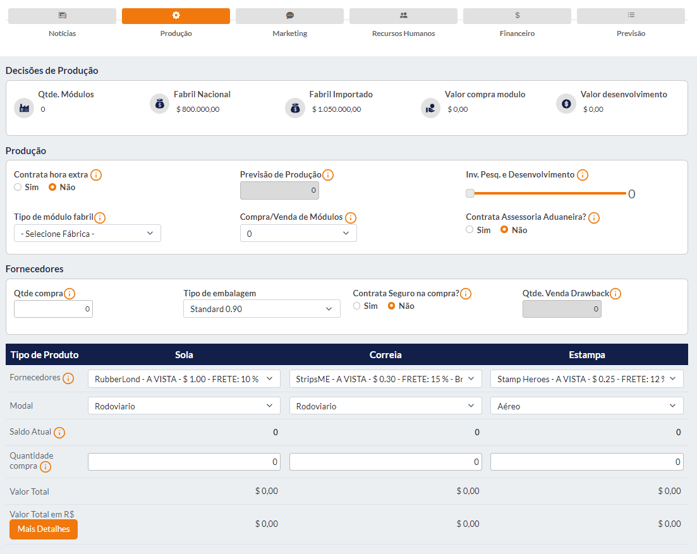The height and width of the screenshot is (554, 697).
Task: Go to the Recursos Humanos tab
Action: pyautogui.click(x=403, y=16)
